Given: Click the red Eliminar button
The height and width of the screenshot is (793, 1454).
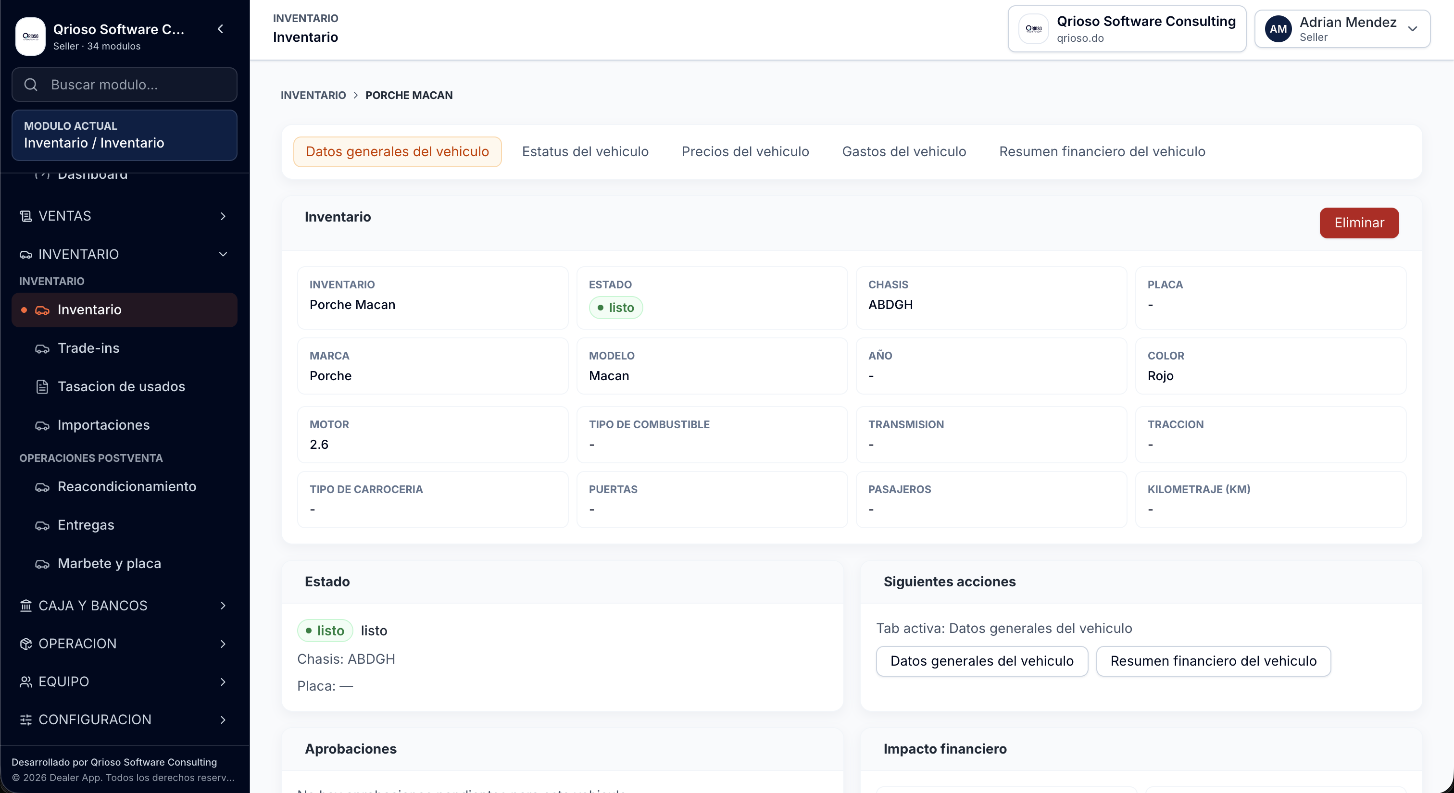Looking at the screenshot, I should [1359, 223].
